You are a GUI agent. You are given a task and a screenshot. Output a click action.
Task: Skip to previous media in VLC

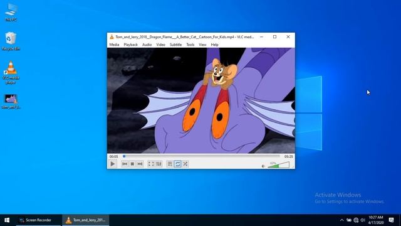tap(125, 164)
